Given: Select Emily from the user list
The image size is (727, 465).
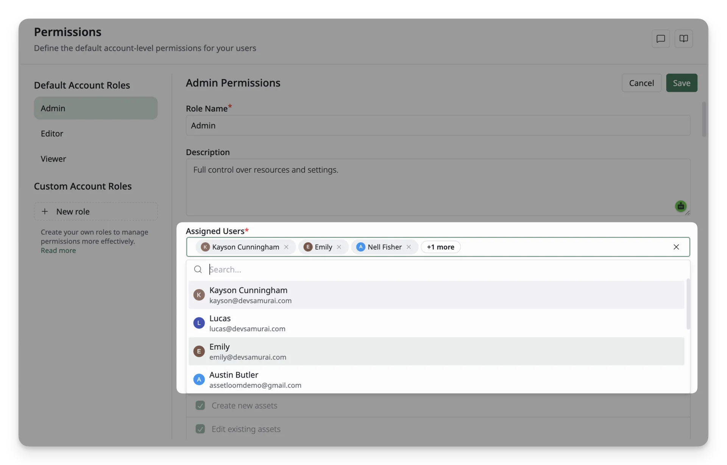Looking at the screenshot, I should click(436, 351).
